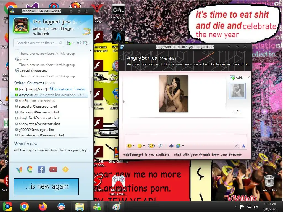Open the email inbox envelope icon
283x212 pixels.
click(87, 31)
